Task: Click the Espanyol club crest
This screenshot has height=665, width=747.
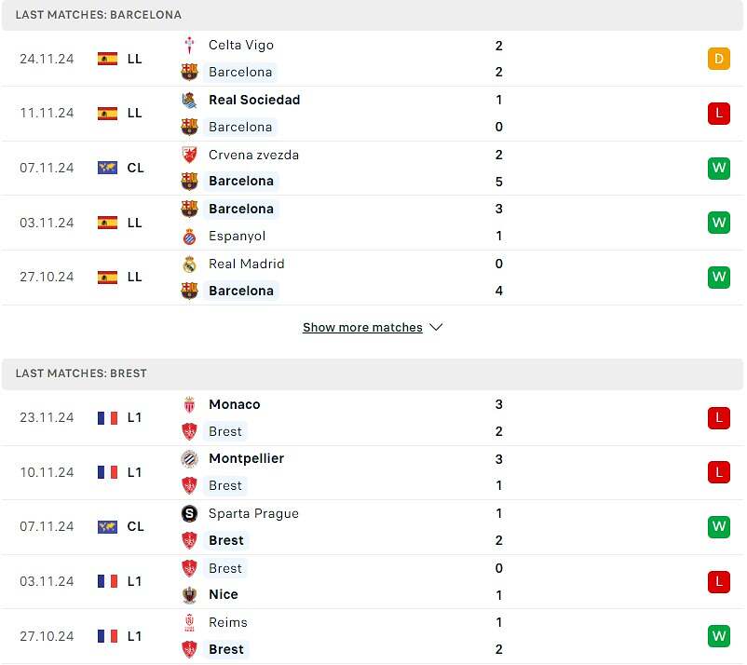Action: (x=189, y=236)
